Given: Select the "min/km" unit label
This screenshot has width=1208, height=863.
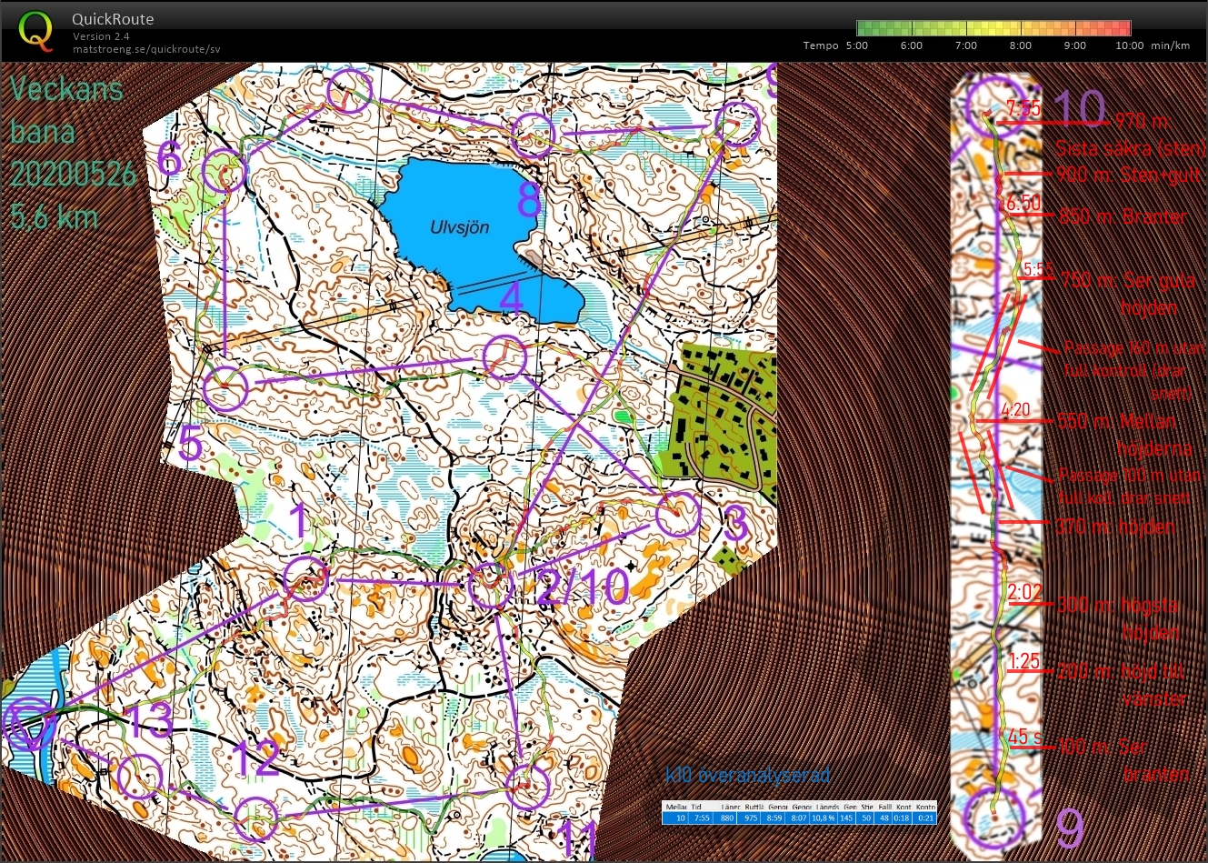Looking at the screenshot, I should 1171,45.
